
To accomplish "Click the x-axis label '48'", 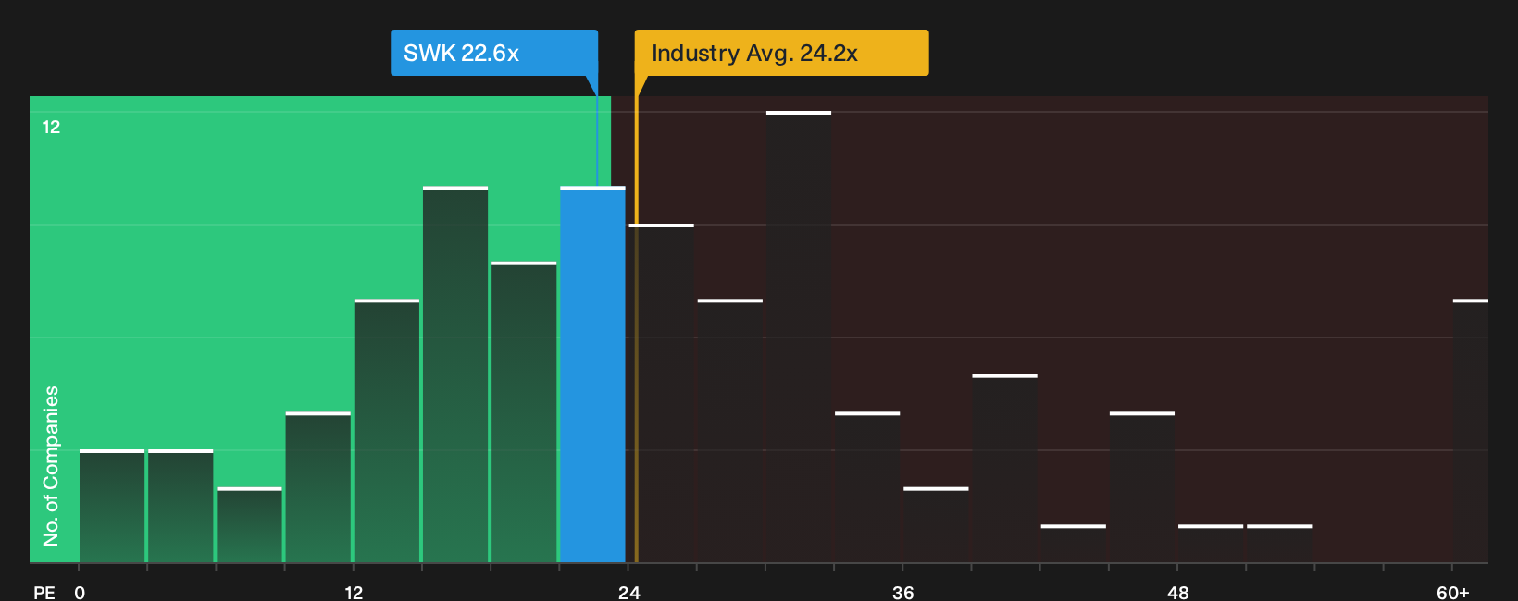I will (x=1177, y=592).
